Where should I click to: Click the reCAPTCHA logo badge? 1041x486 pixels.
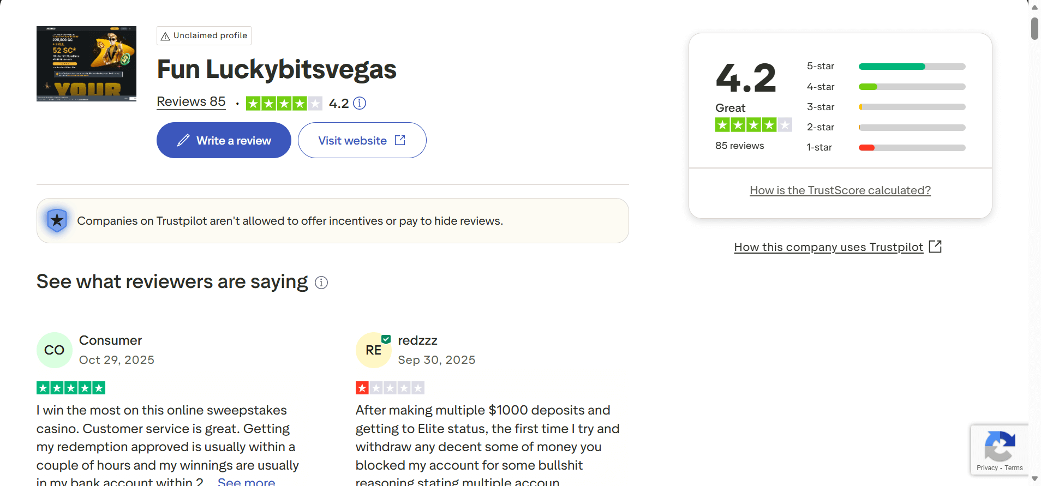point(1000,446)
